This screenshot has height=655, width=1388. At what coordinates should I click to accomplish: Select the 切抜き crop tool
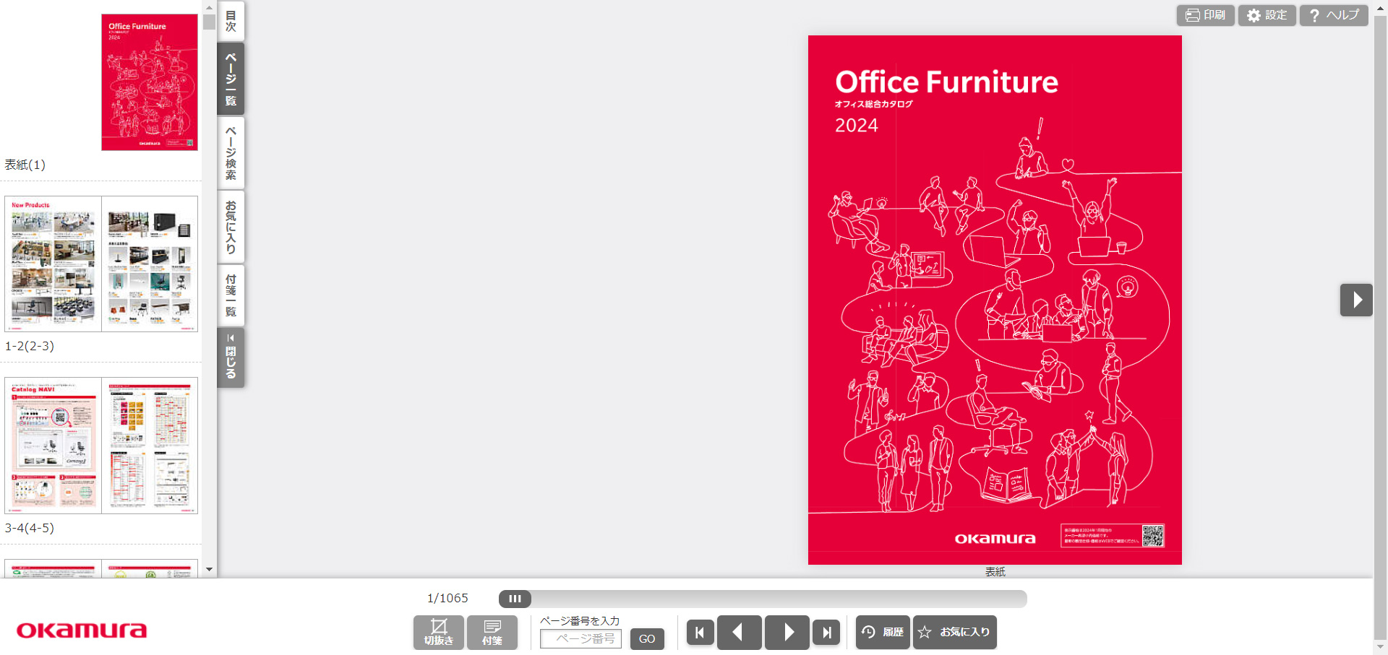(439, 633)
